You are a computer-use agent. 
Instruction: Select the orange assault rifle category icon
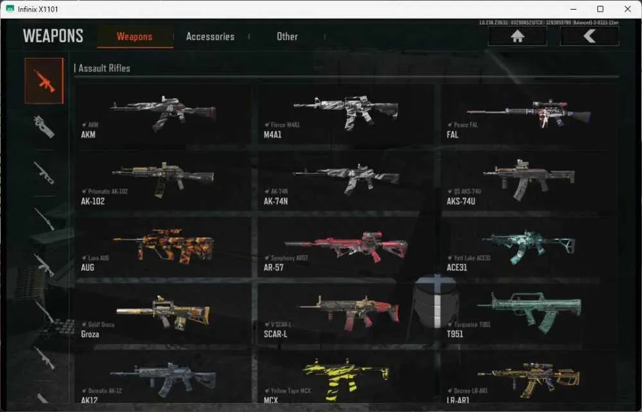click(x=44, y=81)
